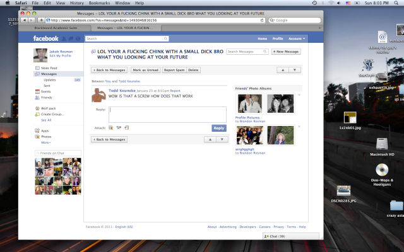Switch to the Blackboard Academic Suite tab

pos(56,28)
